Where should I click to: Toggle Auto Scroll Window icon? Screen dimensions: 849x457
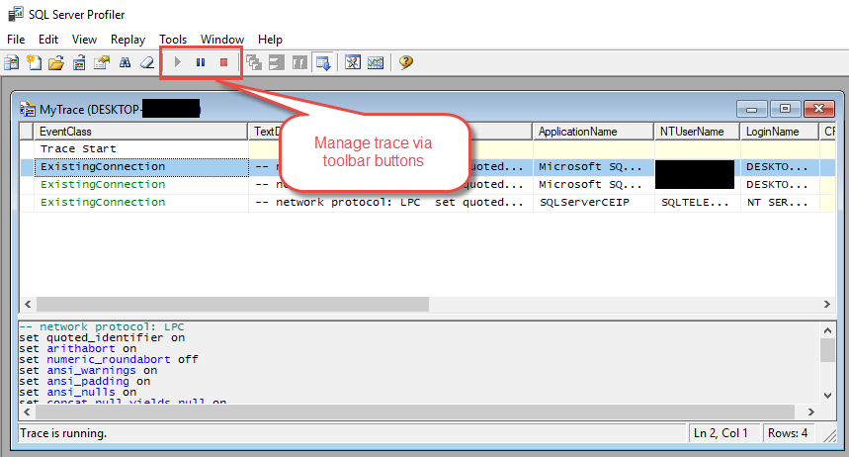323,63
